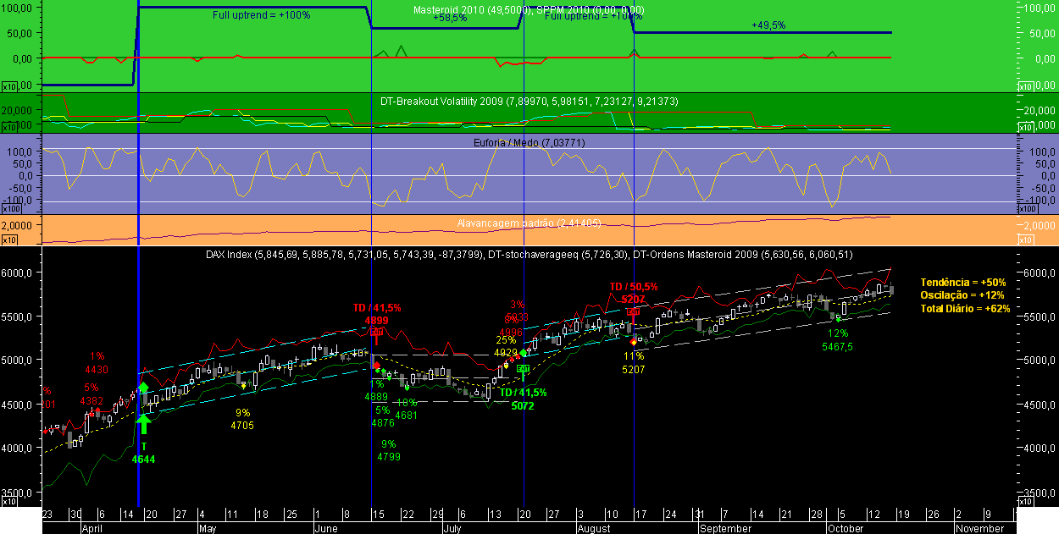
Task: Click the green 4681 price label
Action: point(406,415)
